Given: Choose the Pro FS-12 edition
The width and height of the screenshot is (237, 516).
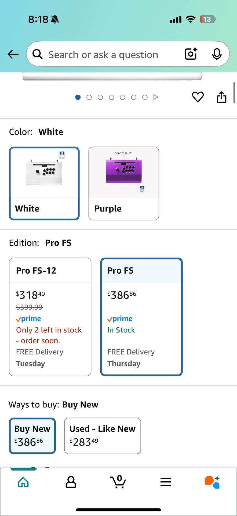Looking at the screenshot, I should pos(50,317).
